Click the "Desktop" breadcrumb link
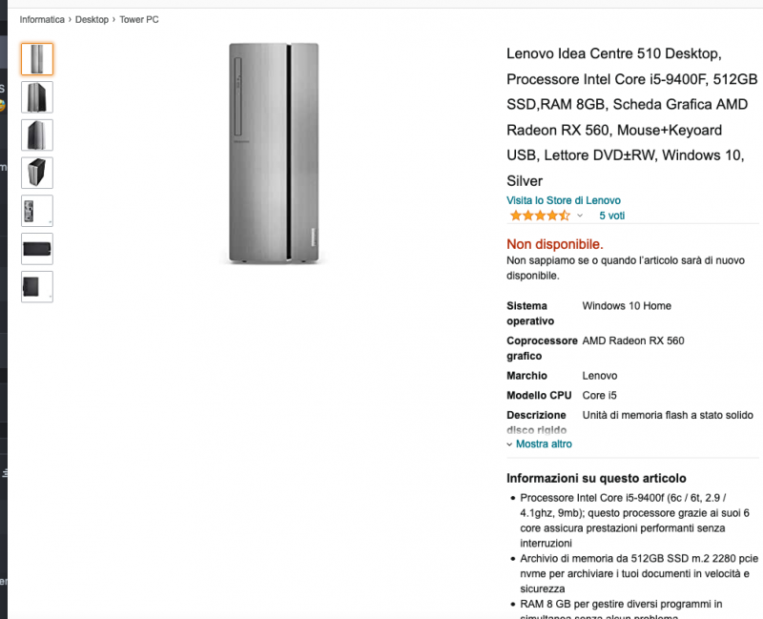This screenshot has height=619, width=763. point(92,18)
